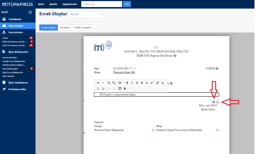The width and height of the screenshot is (255, 154).
Task: Switch to the Evrak Oluştur tab
Action: point(49,28)
